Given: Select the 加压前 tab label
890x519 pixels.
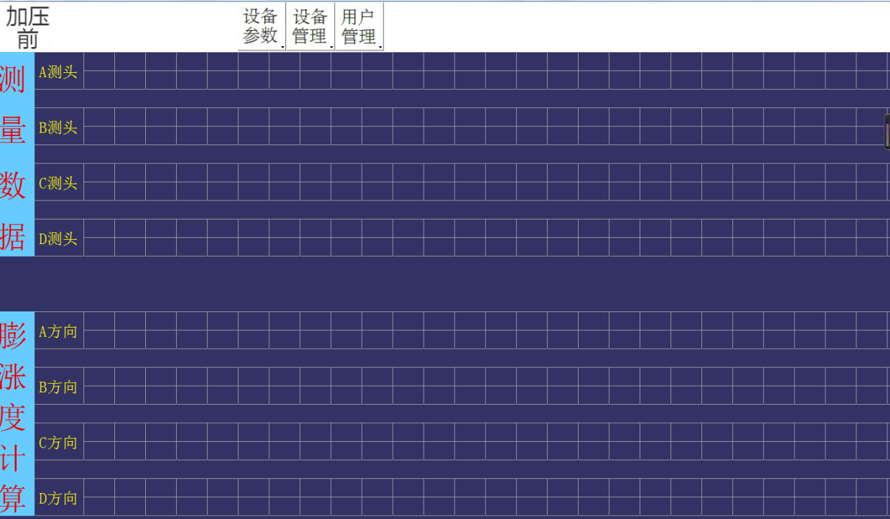Looking at the screenshot, I should 28,25.
